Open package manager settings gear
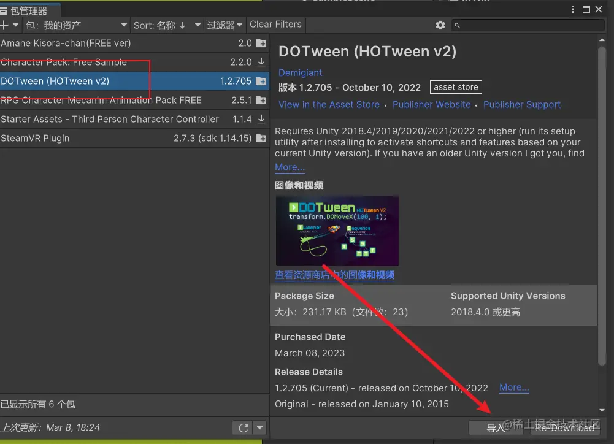 pyautogui.click(x=440, y=25)
